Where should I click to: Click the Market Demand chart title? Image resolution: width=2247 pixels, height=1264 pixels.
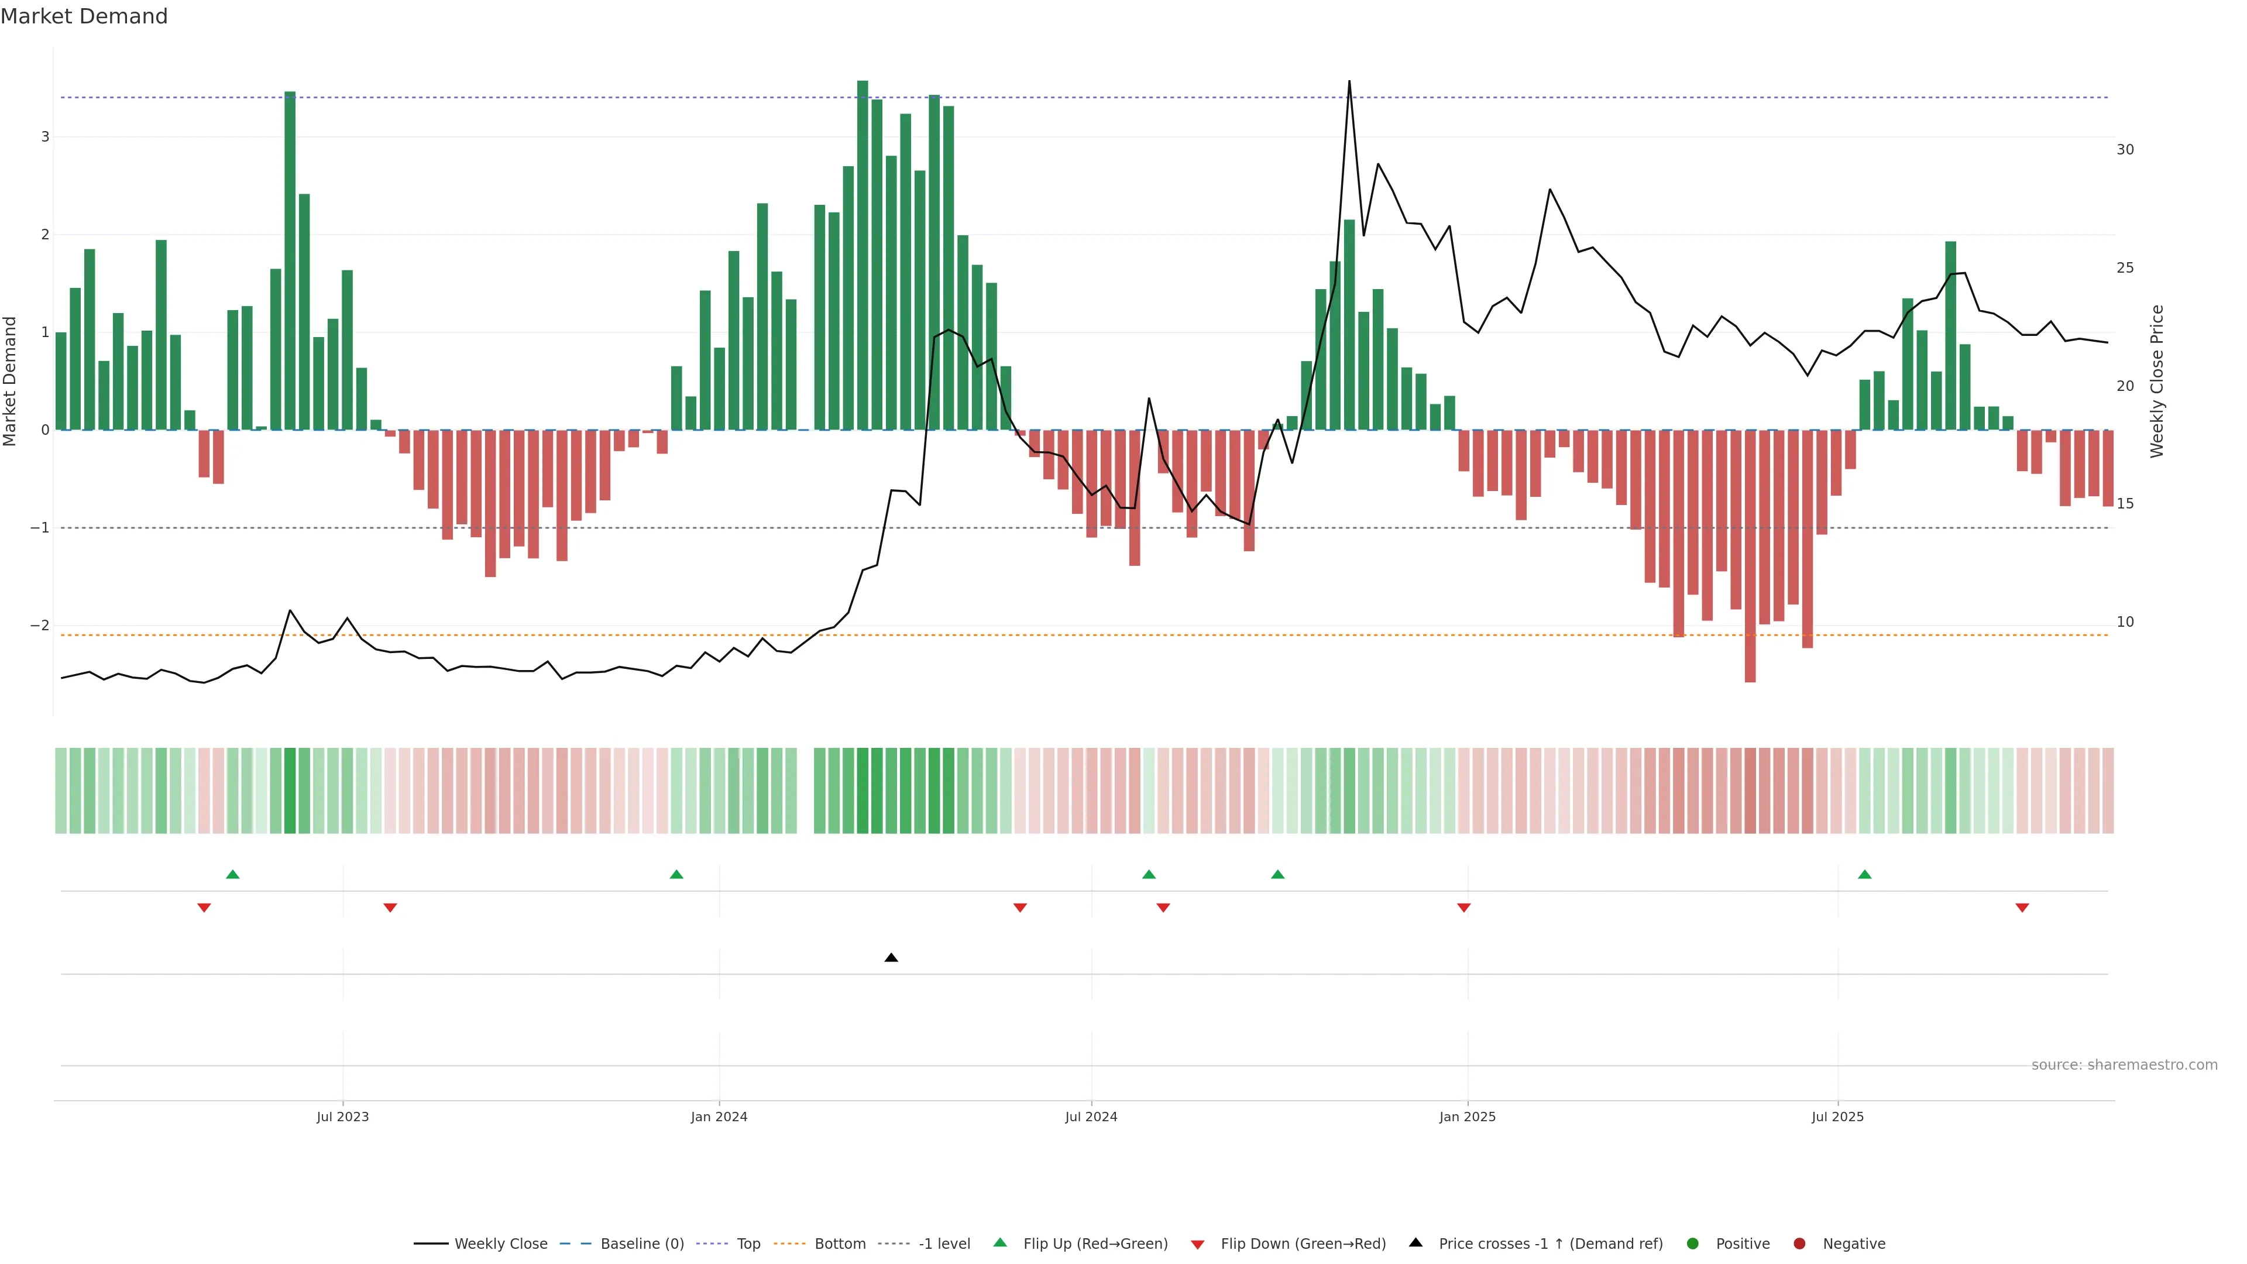click(x=84, y=16)
